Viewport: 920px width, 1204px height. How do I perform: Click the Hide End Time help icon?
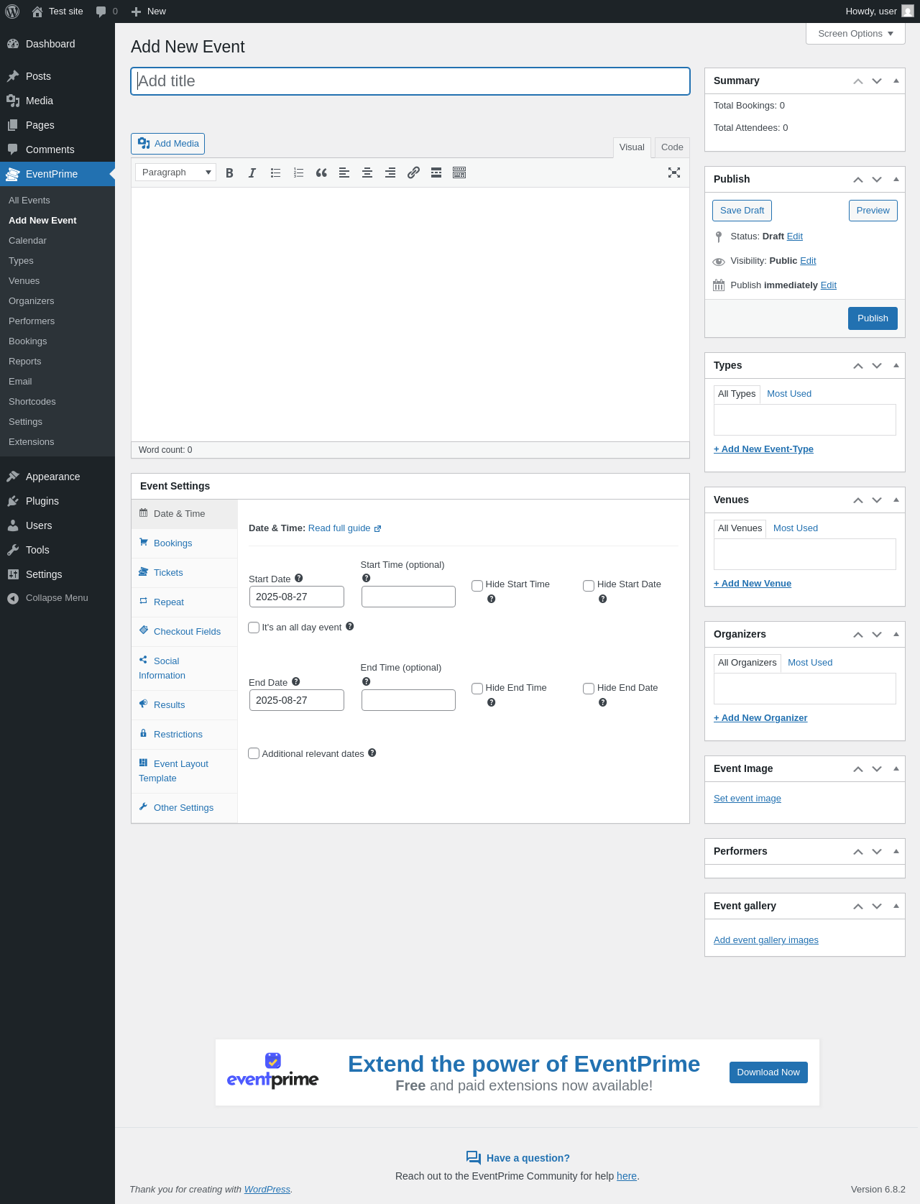pos(492,702)
